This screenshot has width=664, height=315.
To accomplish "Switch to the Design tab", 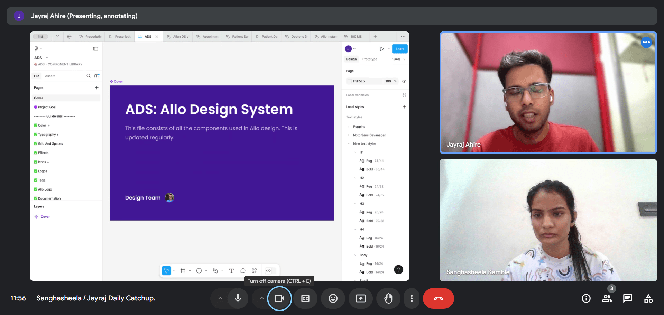I will (x=351, y=59).
